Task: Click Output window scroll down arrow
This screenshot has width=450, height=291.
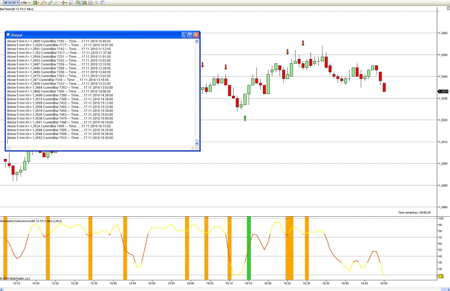Action: coord(197,143)
